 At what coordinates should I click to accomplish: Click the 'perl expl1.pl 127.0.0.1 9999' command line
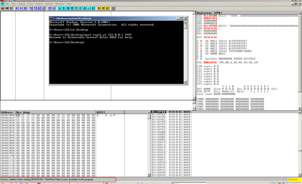point(108,35)
